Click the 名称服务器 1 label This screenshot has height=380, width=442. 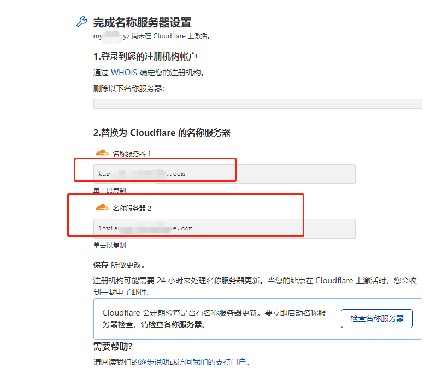[x=132, y=153]
